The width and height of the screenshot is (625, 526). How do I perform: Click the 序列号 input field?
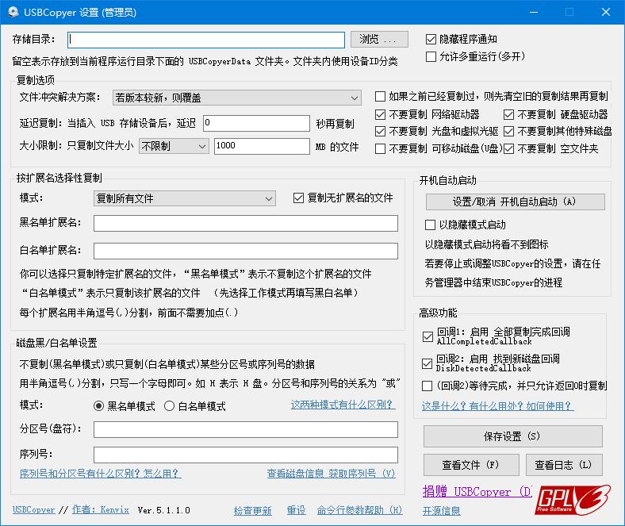click(x=246, y=455)
